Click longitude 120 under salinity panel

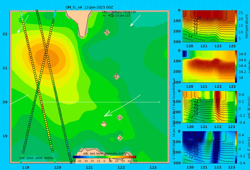click(x=190, y=86)
